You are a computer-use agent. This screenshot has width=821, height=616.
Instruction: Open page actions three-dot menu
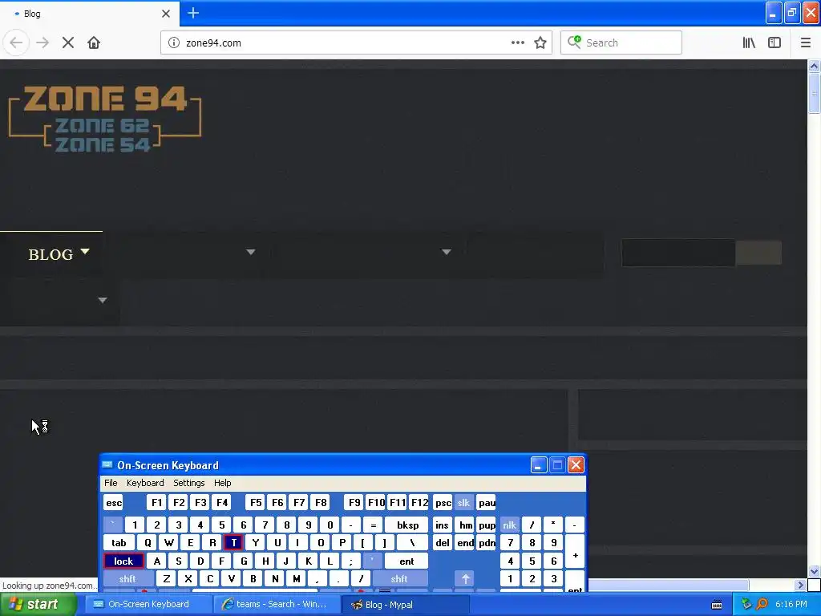point(517,43)
